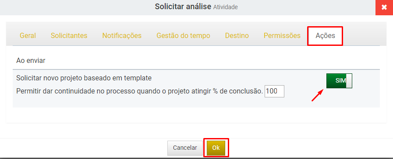Click the Solicitar análise dialog title
This screenshot has width=393, height=159.
[x=183, y=7]
